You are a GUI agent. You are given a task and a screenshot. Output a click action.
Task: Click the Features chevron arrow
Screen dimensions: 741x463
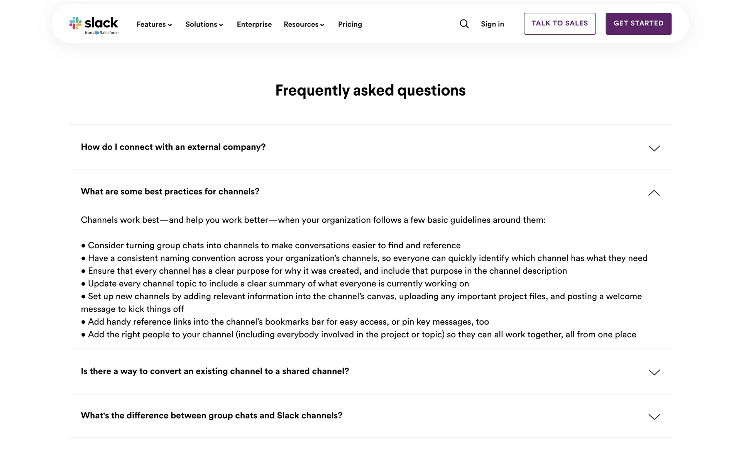[x=170, y=25]
